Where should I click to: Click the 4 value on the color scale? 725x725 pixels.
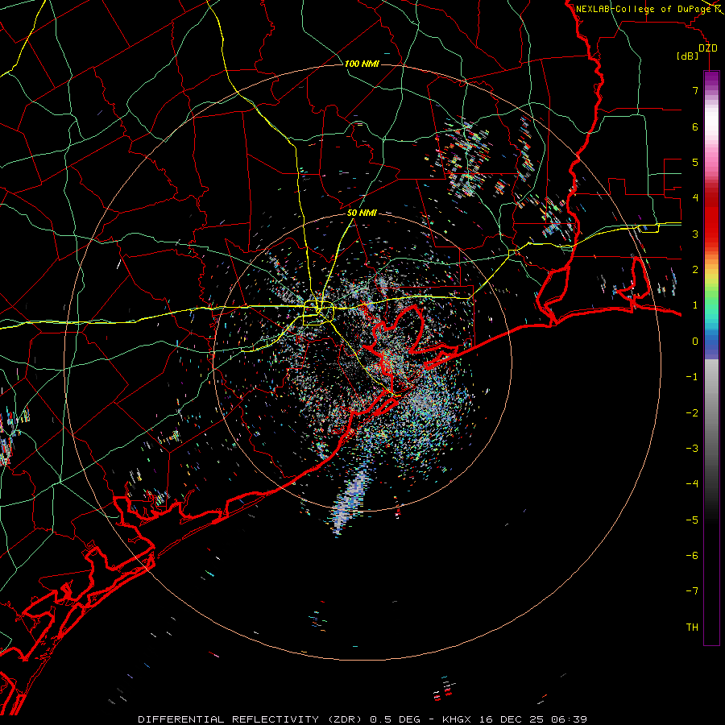pos(695,198)
